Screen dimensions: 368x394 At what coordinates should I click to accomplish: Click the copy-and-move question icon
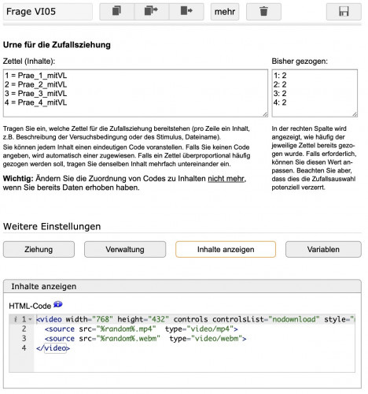(x=151, y=12)
